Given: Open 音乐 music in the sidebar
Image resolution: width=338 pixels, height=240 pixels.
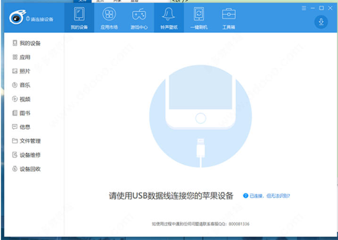Looking at the screenshot, I should coord(21,85).
